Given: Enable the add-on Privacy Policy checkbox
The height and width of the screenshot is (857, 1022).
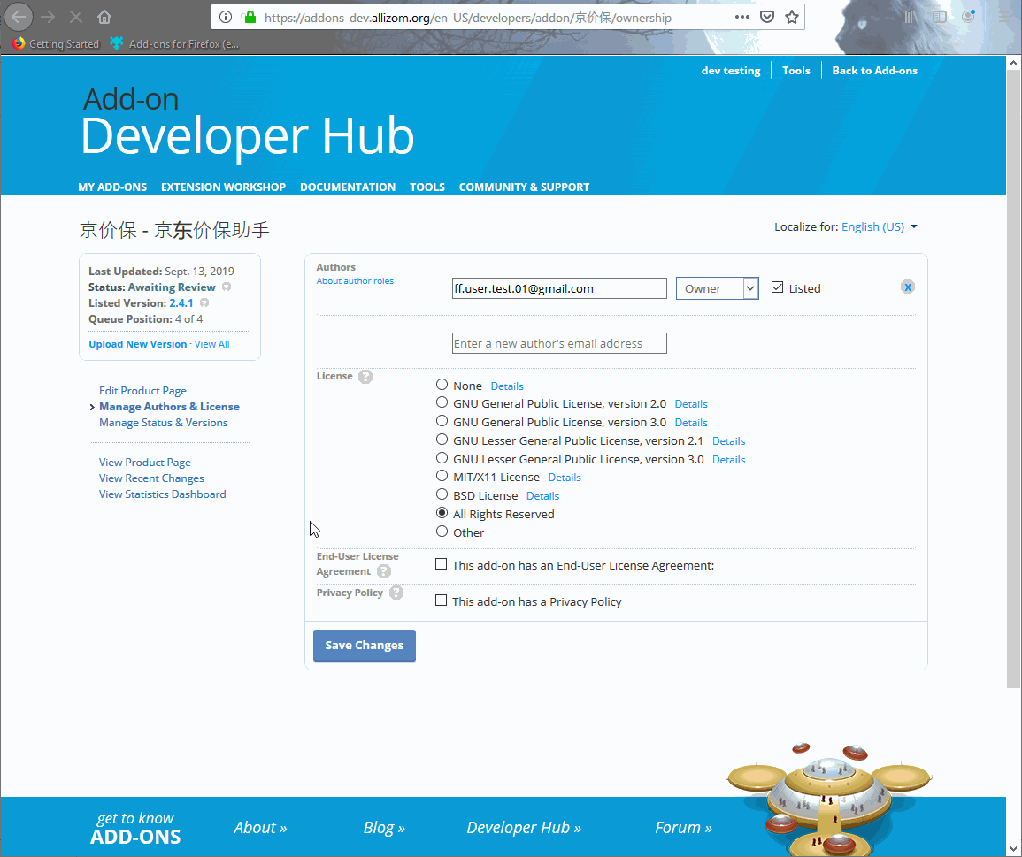Looking at the screenshot, I should coord(441,600).
